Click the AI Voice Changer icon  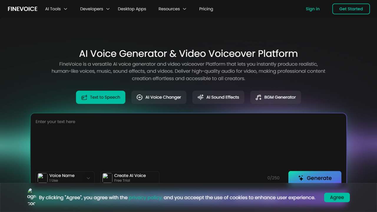tap(140, 97)
